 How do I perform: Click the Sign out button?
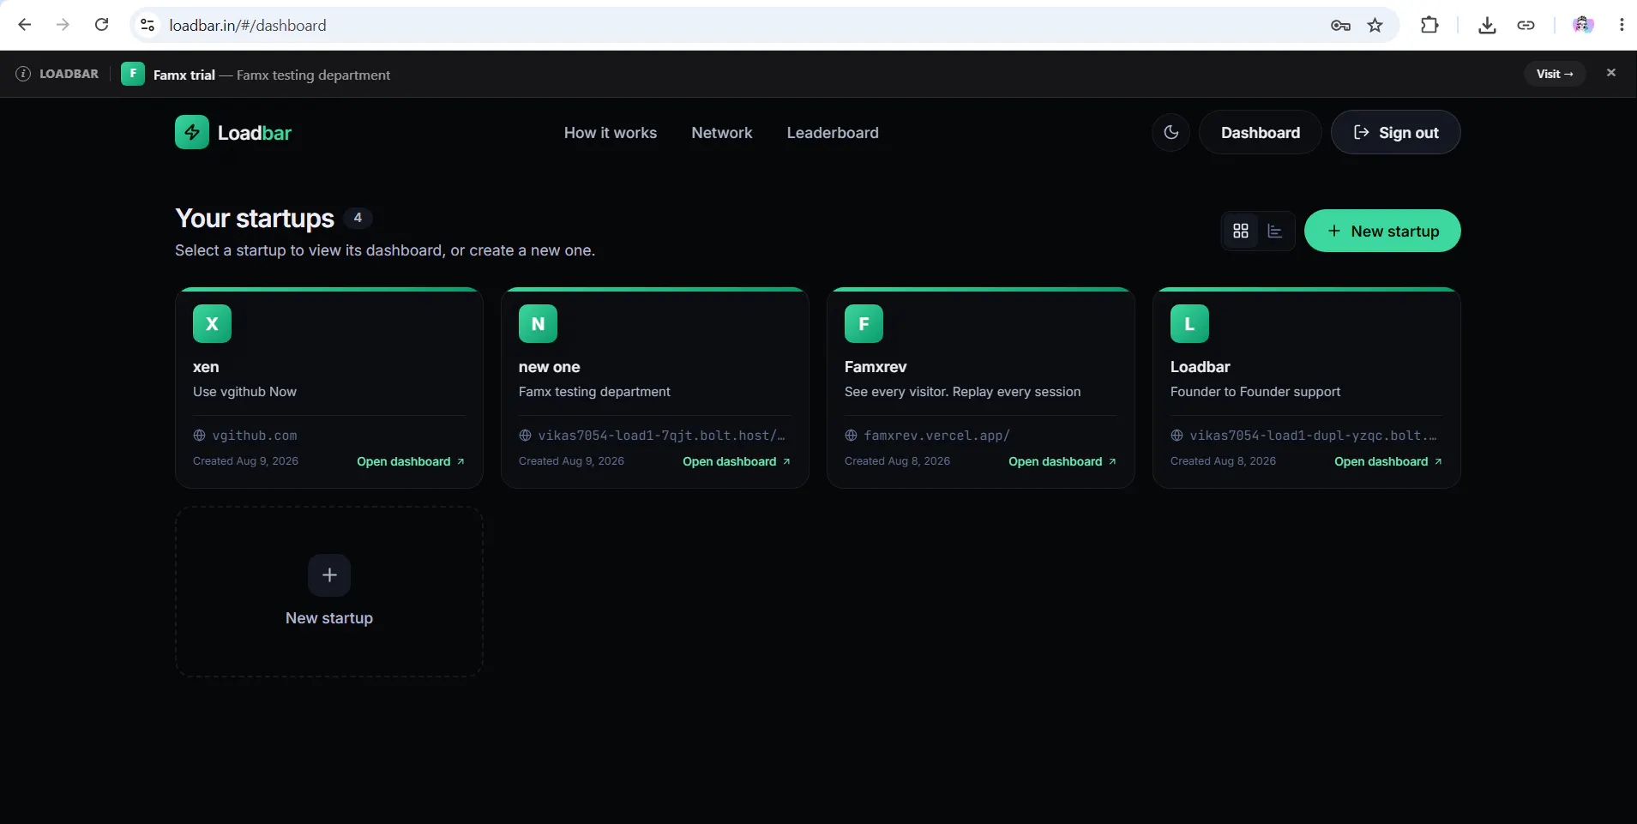1395,132
